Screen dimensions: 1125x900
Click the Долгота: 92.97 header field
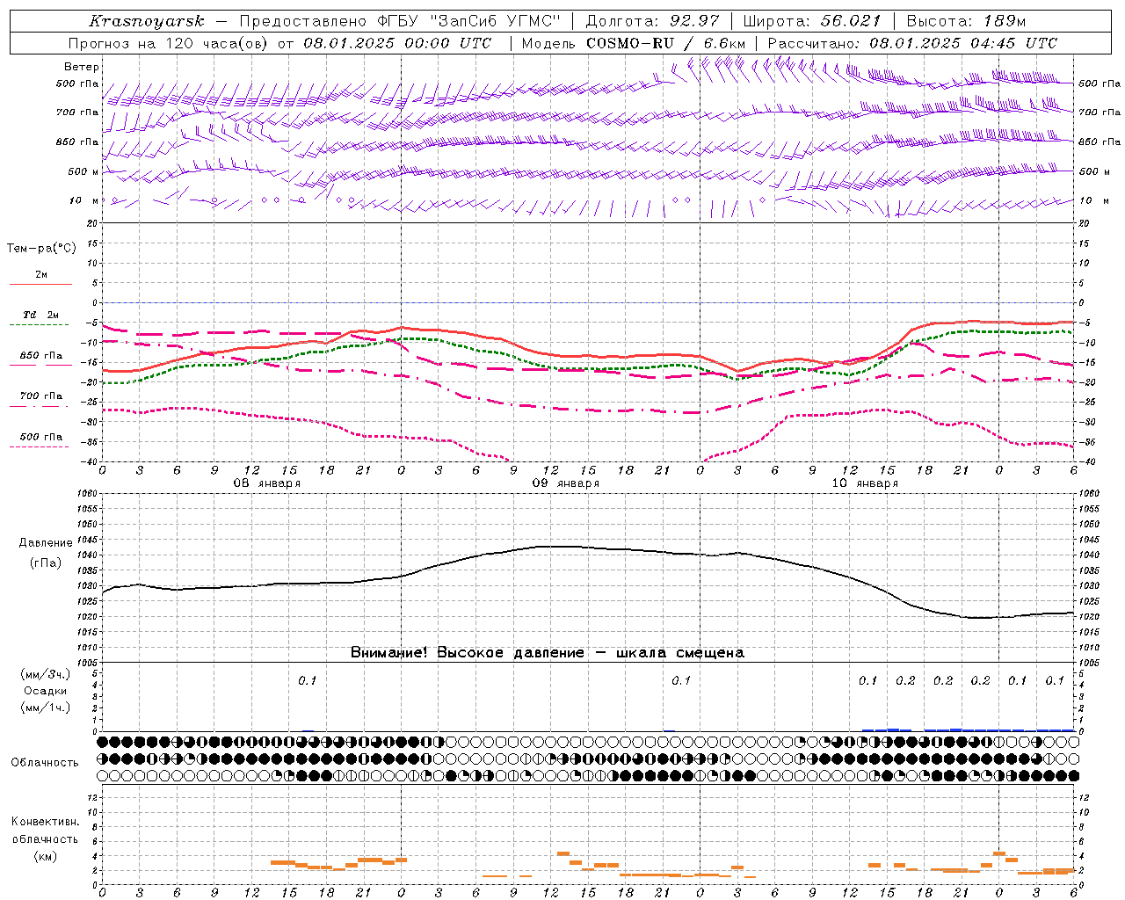tap(652, 21)
